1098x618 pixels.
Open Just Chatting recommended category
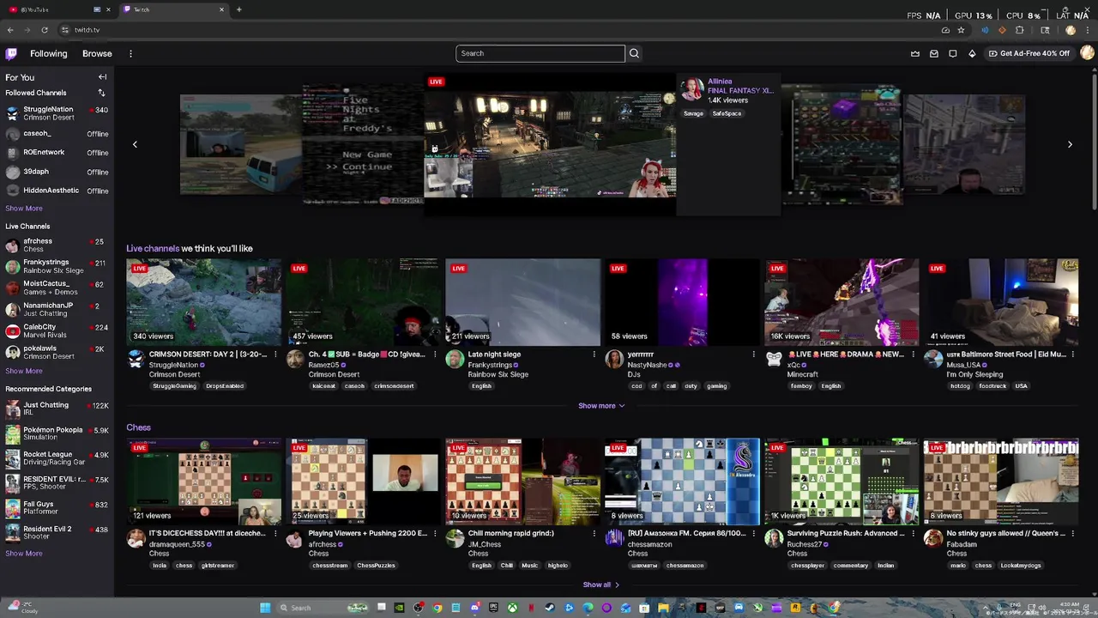57,409
